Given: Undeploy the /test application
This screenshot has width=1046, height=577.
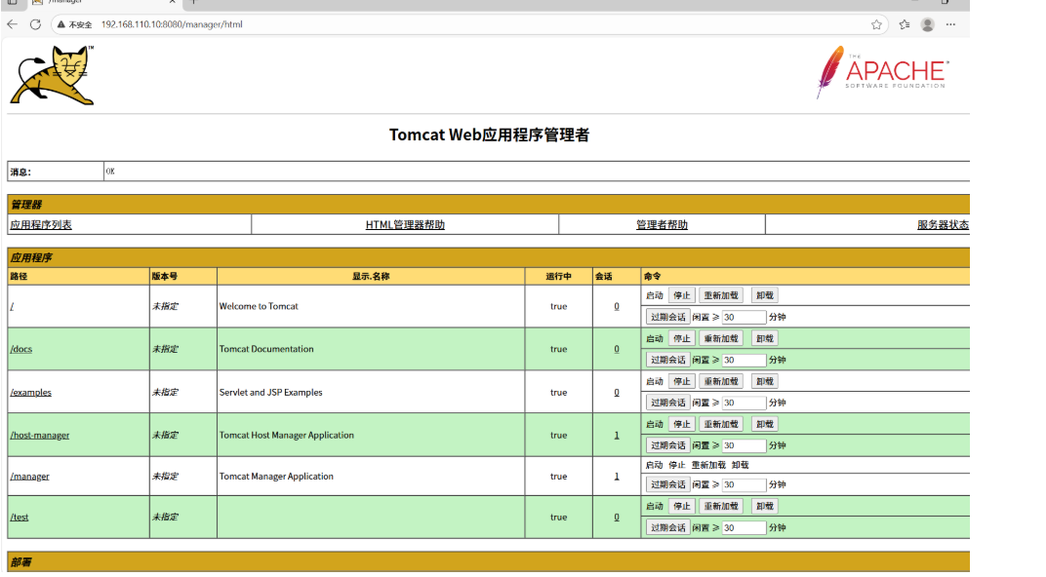Looking at the screenshot, I should [x=764, y=507].
